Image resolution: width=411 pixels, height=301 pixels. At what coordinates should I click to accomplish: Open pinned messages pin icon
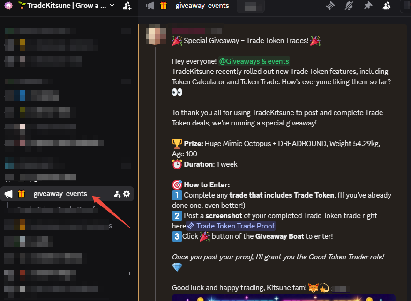pyautogui.click(x=368, y=6)
